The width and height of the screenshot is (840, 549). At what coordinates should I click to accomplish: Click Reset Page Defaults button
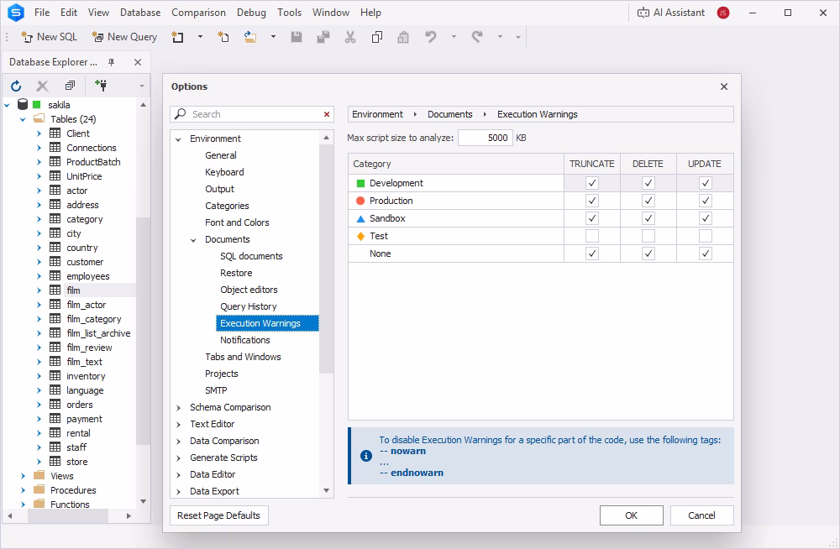218,515
